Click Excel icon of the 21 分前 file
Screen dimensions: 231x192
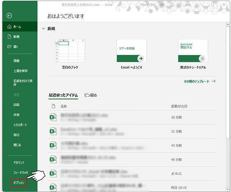pyautogui.click(x=53, y=131)
